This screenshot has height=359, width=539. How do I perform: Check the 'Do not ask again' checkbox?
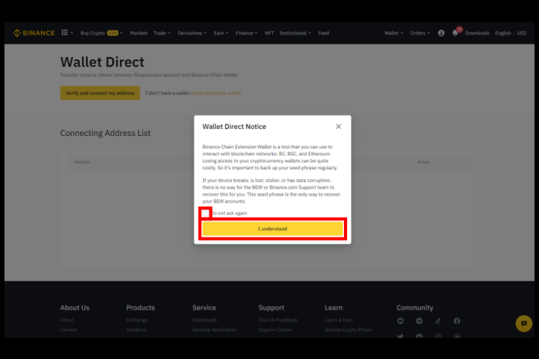[205, 213]
